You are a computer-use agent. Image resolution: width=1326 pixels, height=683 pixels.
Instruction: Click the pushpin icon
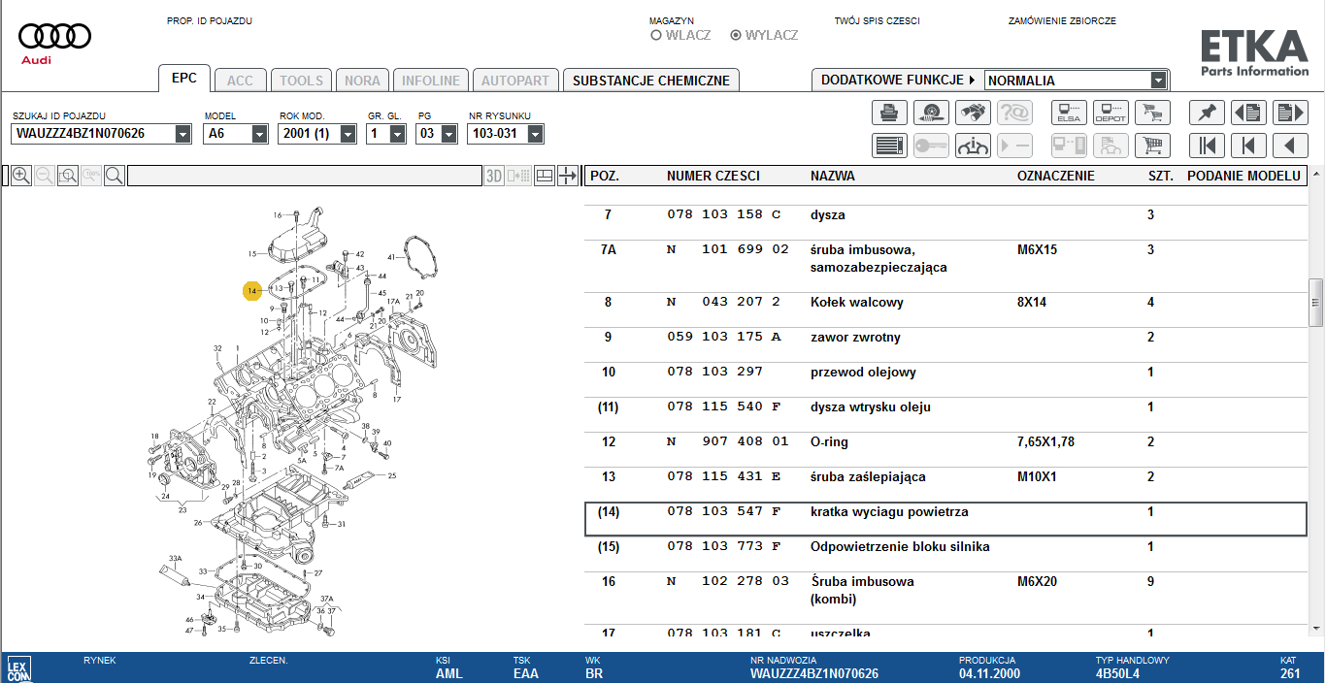[1207, 113]
